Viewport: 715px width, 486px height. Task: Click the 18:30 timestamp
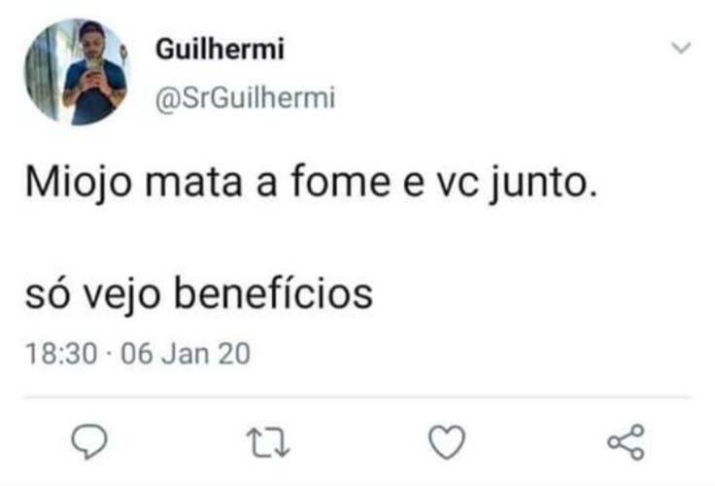point(61,355)
